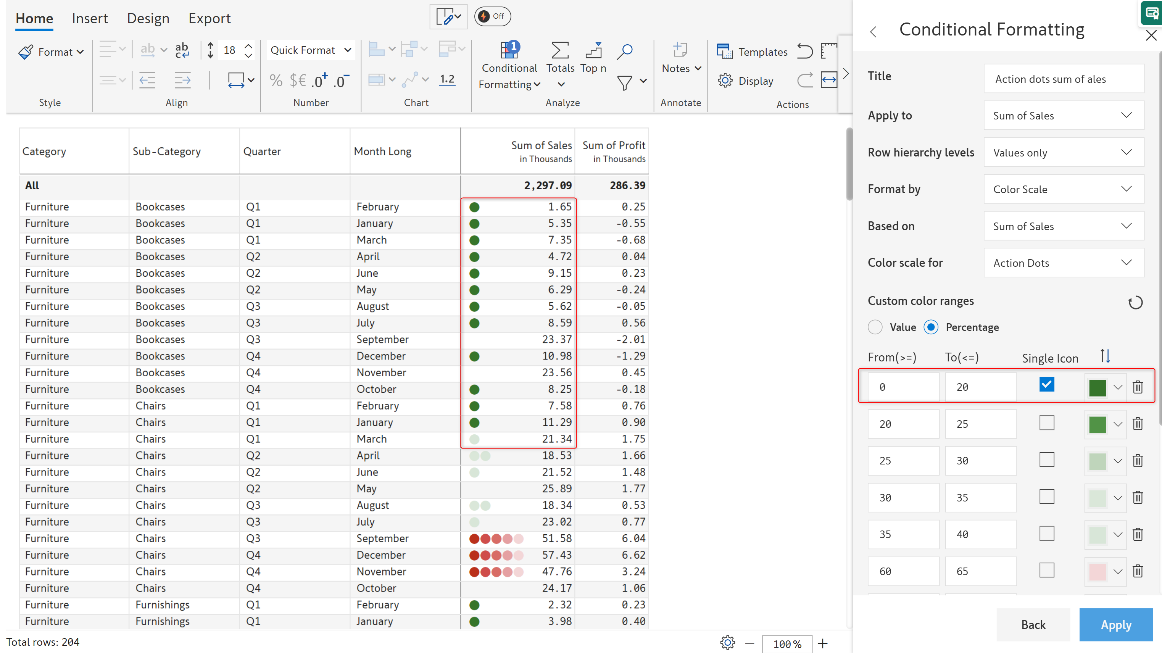Expand the Quick Format dropdown
The width and height of the screenshot is (1162, 653).
click(311, 50)
